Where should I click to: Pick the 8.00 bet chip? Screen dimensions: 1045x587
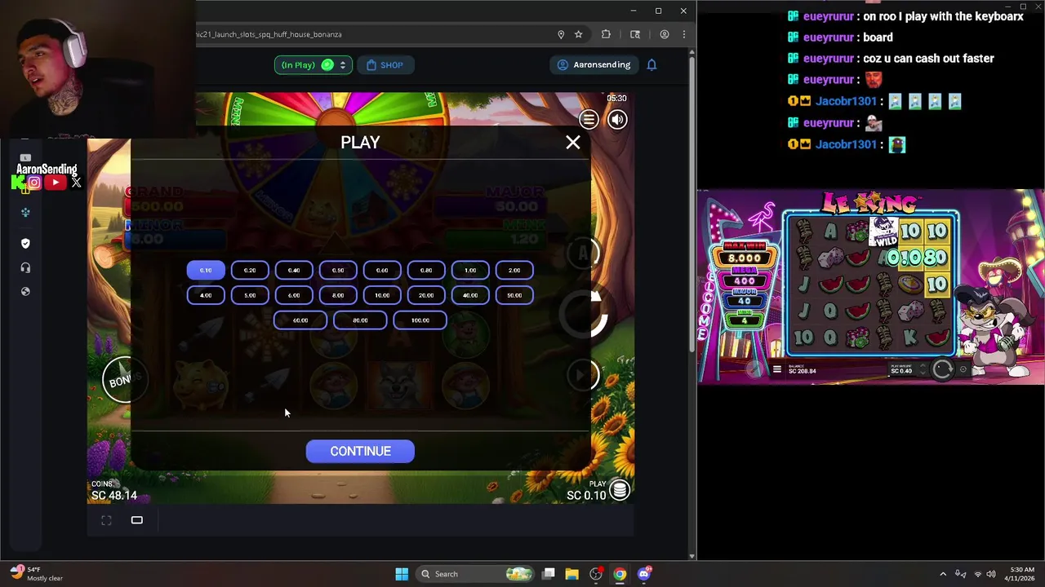coord(338,295)
